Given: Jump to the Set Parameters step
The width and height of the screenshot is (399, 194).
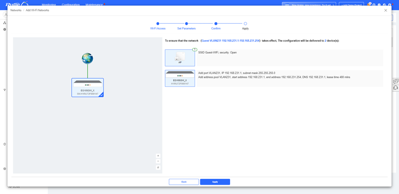Looking at the screenshot, I should 186,26.
